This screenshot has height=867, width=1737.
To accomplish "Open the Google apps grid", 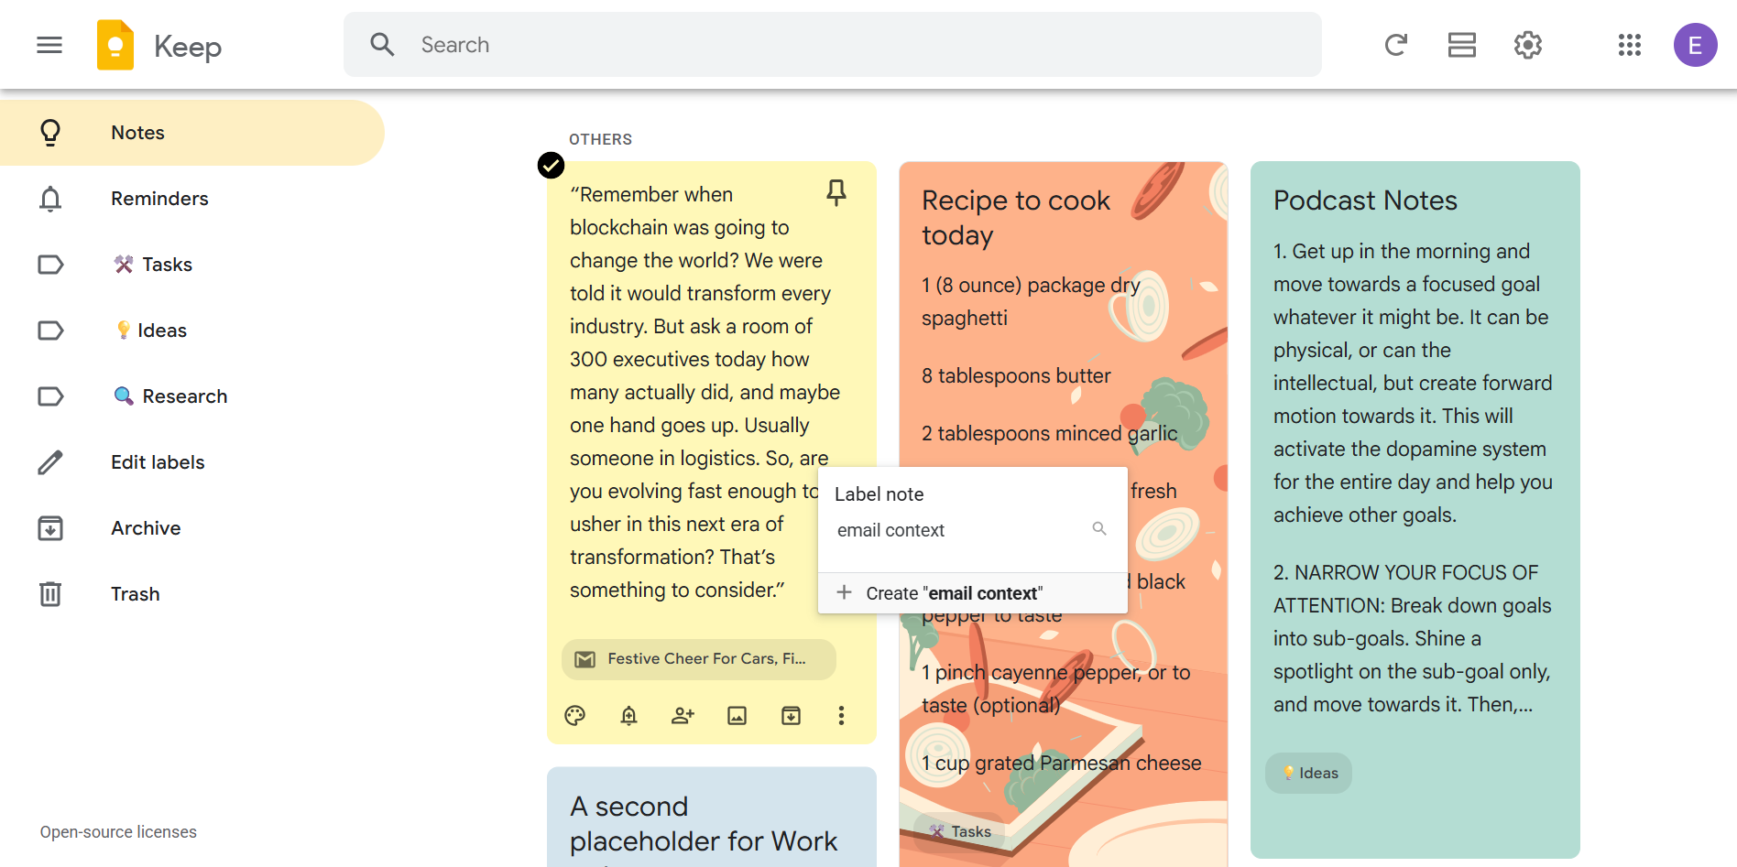I will 1629,45.
